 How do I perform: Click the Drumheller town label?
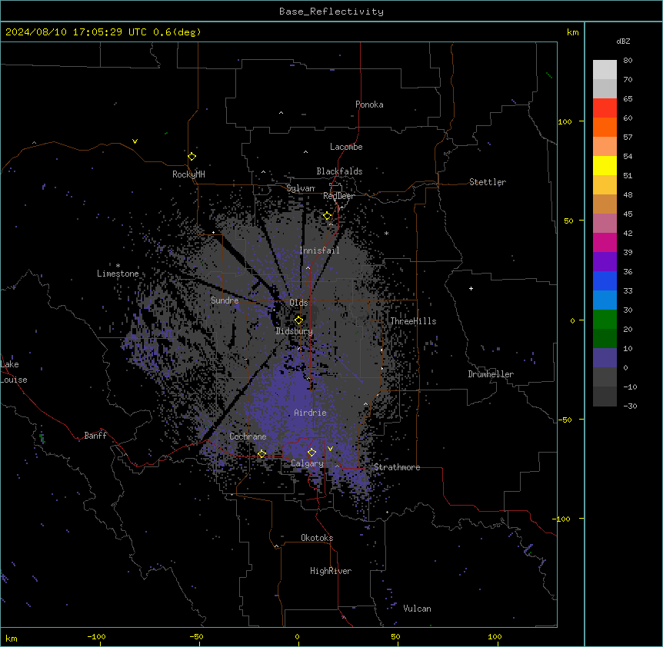click(491, 374)
